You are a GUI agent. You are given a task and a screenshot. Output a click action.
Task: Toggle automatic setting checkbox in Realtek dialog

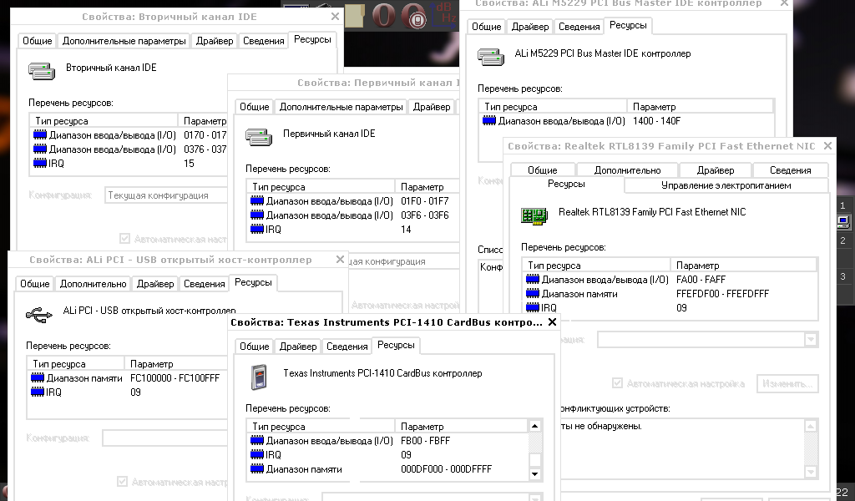click(618, 383)
